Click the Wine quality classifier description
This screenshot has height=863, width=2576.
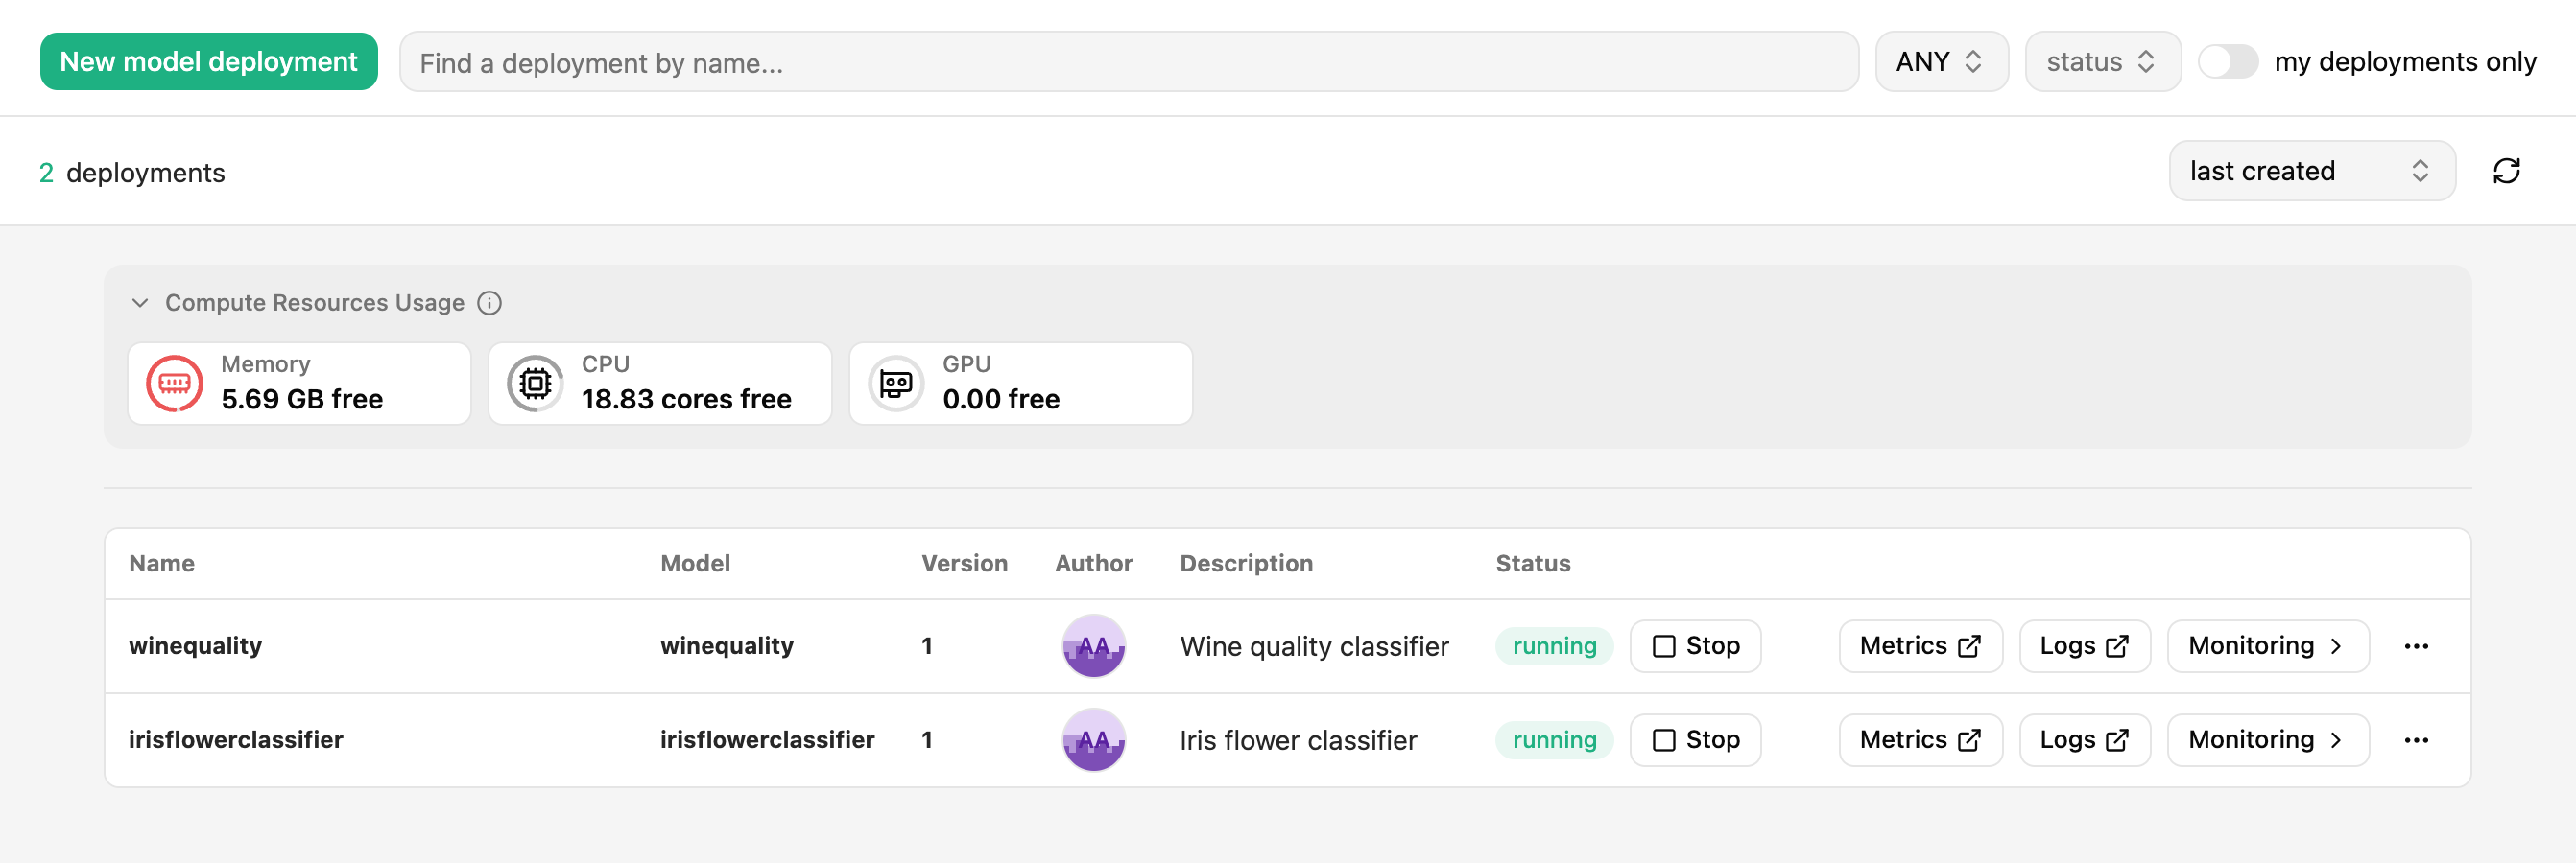[x=1314, y=647]
